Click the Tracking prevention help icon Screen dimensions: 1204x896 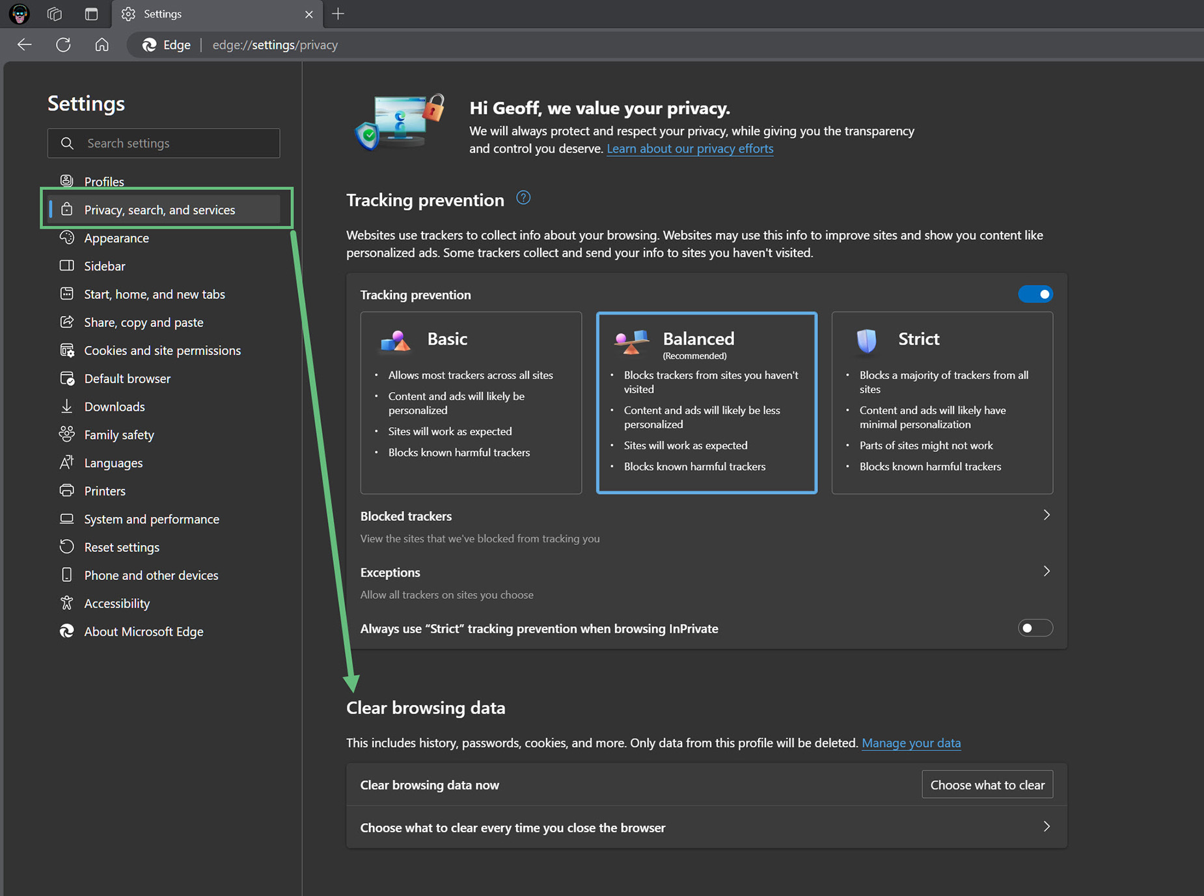click(x=523, y=198)
